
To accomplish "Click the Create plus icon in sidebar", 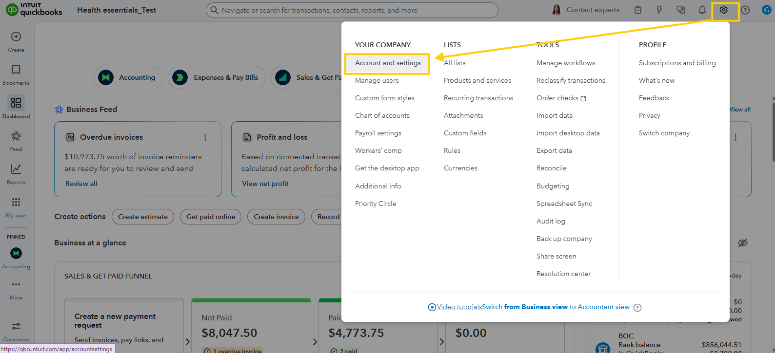I will (16, 37).
